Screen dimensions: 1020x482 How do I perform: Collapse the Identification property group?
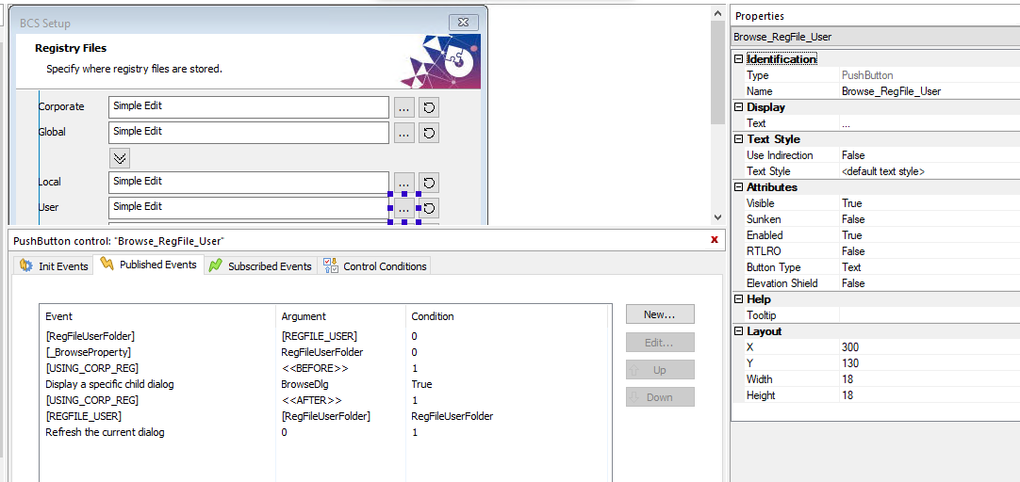[739, 59]
